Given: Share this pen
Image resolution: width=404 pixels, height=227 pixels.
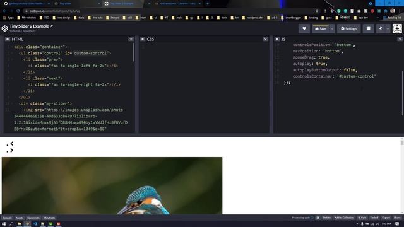Looking at the screenshot, I should 397,218.
